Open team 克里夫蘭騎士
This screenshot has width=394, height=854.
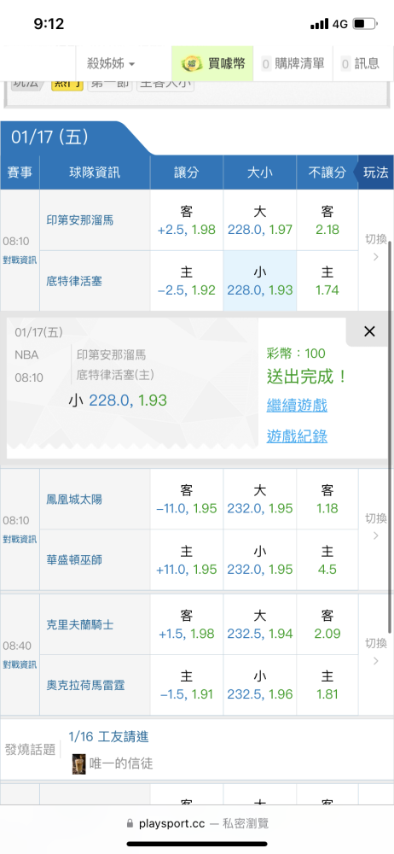[80, 625]
